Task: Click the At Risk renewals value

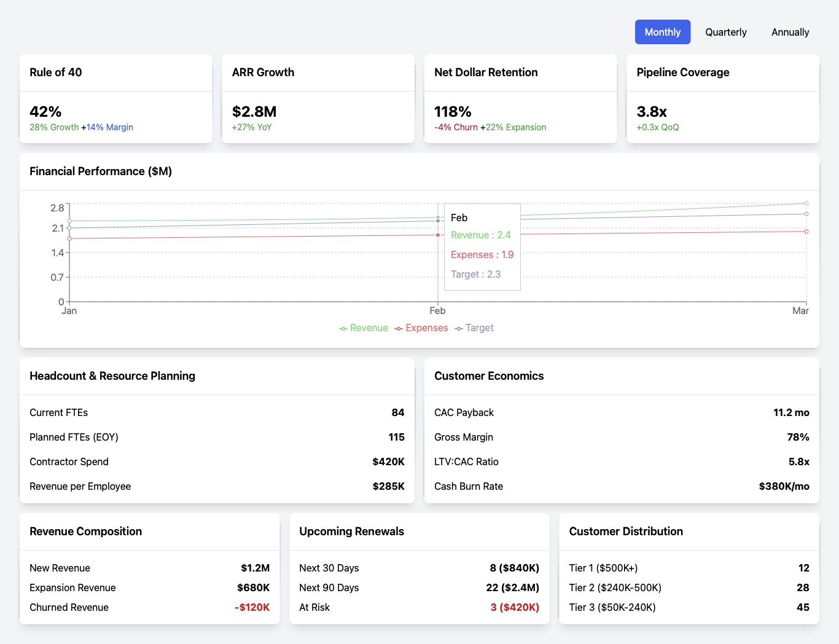Action: point(514,607)
